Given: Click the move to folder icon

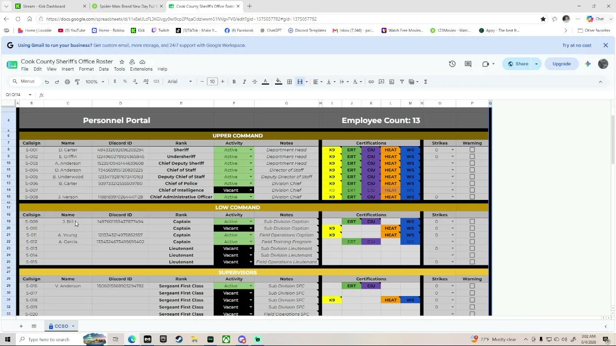Looking at the screenshot, I should (132, 62).
